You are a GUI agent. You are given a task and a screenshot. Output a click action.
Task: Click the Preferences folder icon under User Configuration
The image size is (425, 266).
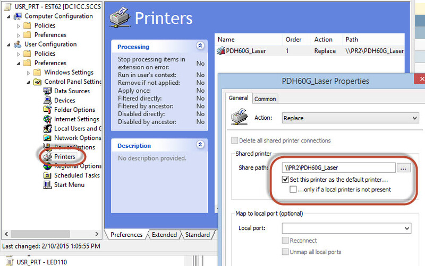click(27, 63)
